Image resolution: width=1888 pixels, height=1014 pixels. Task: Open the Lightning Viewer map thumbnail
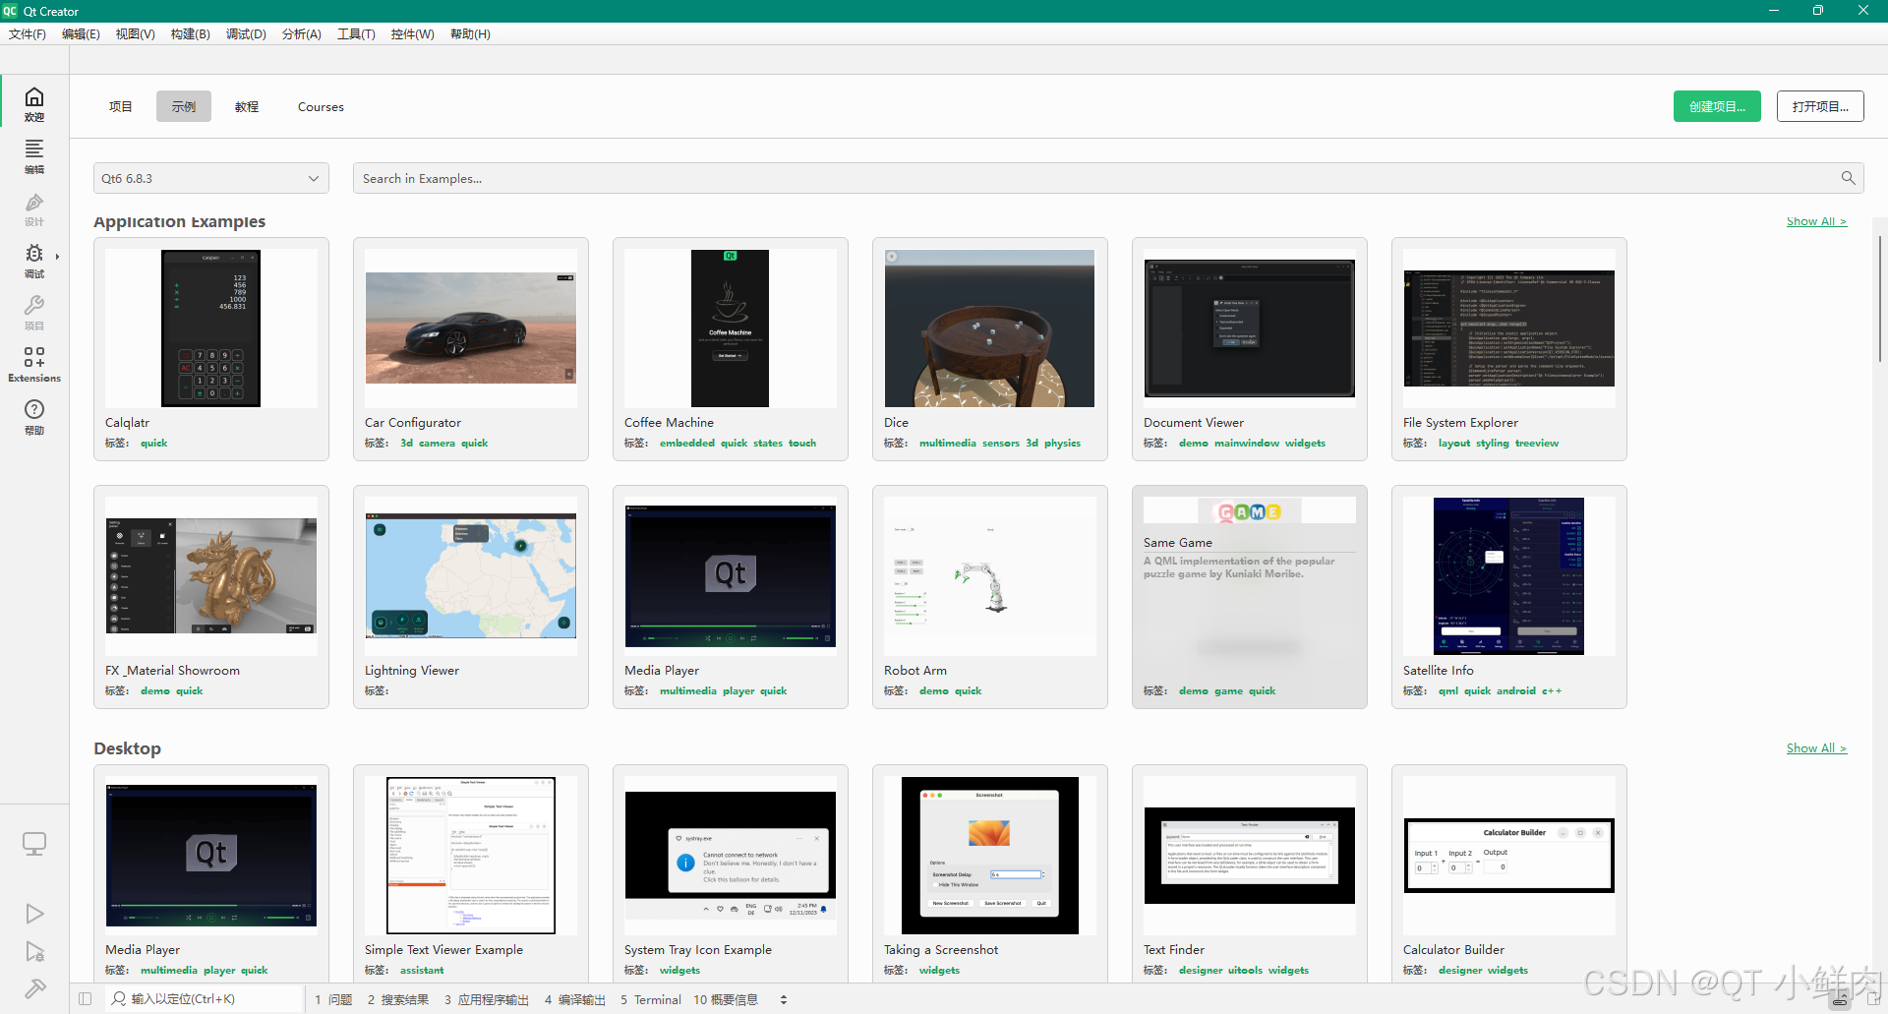471,576
